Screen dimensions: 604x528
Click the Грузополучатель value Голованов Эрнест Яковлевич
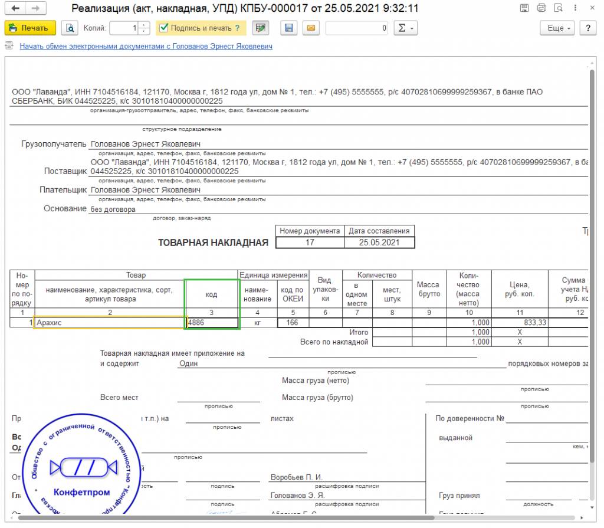tap(146, 144)
